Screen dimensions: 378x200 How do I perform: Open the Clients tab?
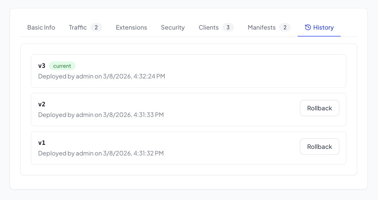(x=209, y=28)
